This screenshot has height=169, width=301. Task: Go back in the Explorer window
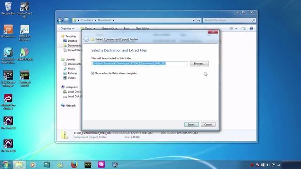[x=60, y=20]
